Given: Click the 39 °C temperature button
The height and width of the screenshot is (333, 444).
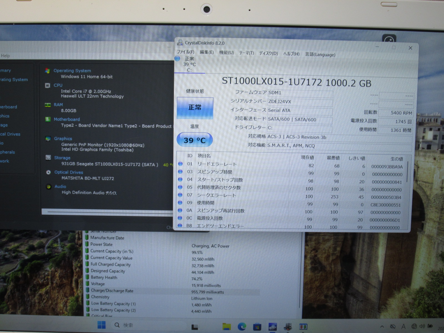Looking at the screenshot, I should point(195,140).
